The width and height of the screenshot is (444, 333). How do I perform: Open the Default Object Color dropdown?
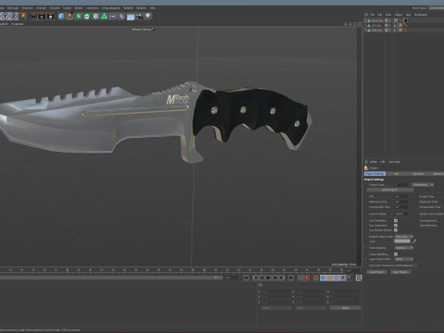(404, 237)
